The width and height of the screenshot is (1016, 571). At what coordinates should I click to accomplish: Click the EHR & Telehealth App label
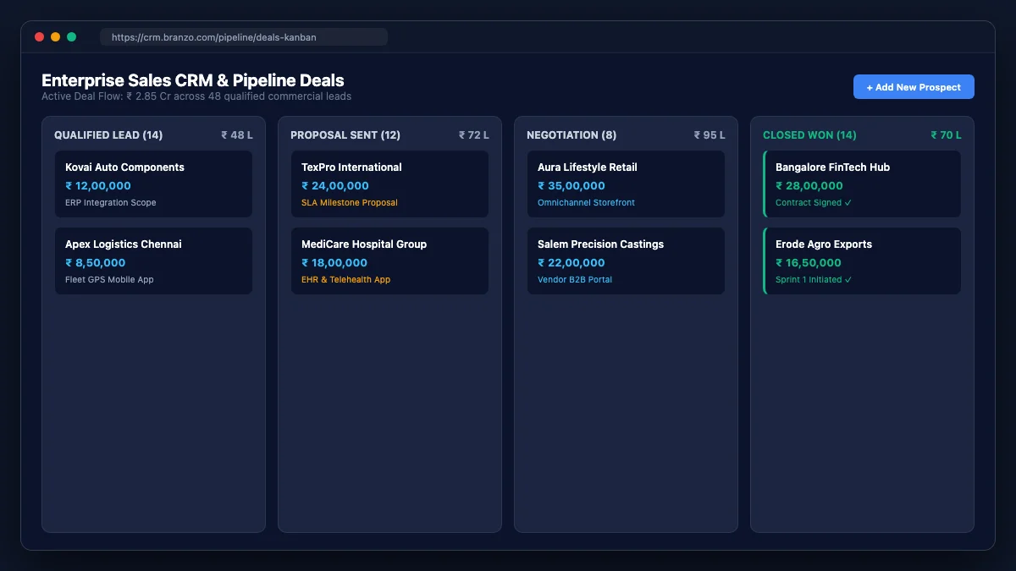[346, 280]
